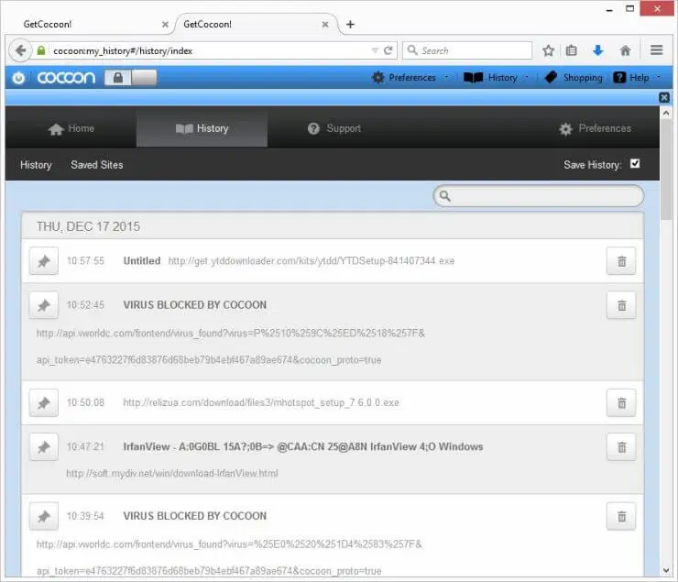The image size is (678, 582).
Task: Toggle the Cocoon lock privacy switch
Action: click(131, 78)
